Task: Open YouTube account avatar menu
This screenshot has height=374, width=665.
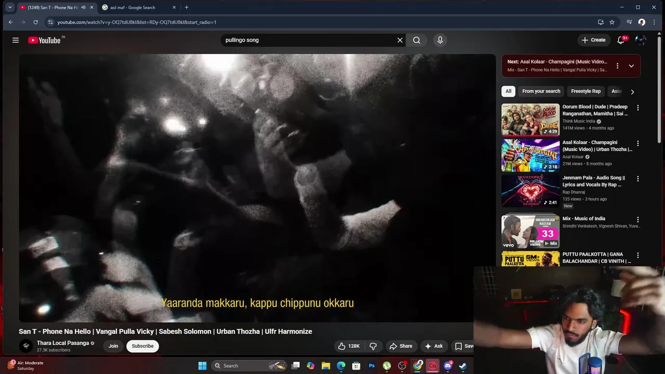Action: tap(641, 40)
